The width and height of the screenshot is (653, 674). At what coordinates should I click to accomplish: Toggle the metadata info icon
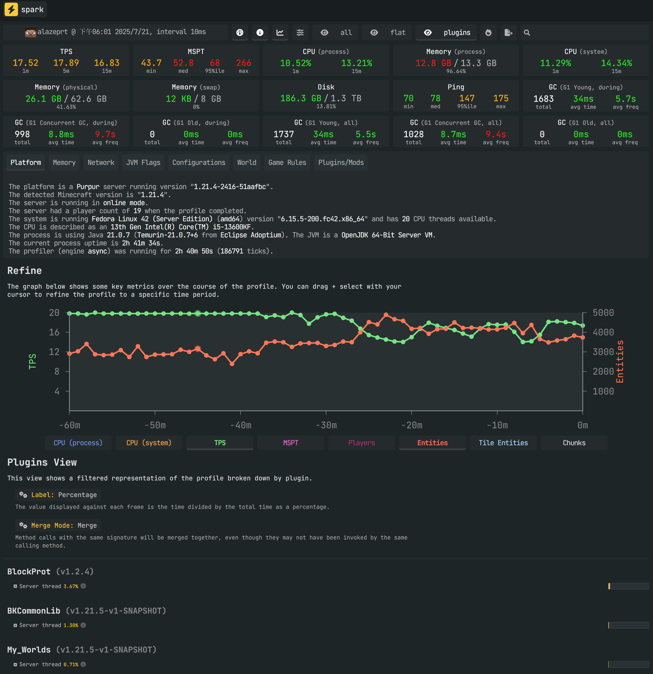[x=260, y=32]
